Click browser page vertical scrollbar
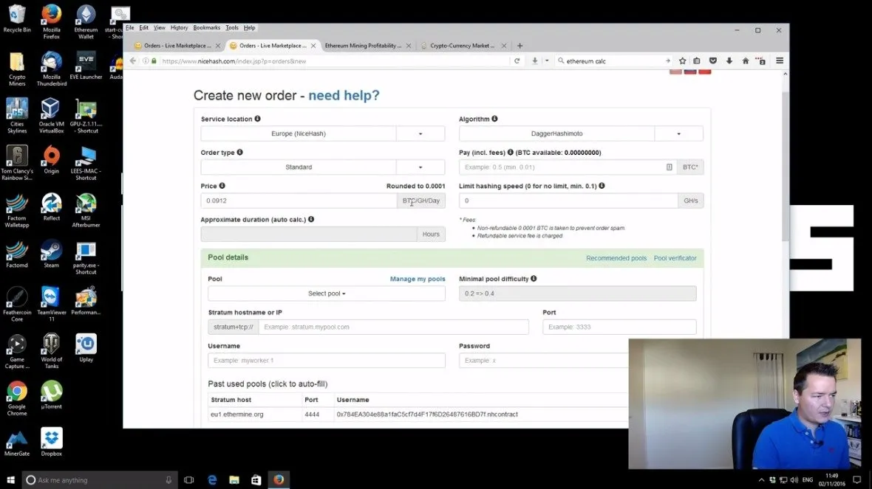 click(786, 167)
